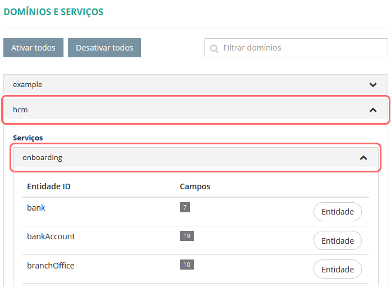Click the branchOffice fields count badge 10
The width and height of the screenshot is (391, 287).
[x=187, y=265]
